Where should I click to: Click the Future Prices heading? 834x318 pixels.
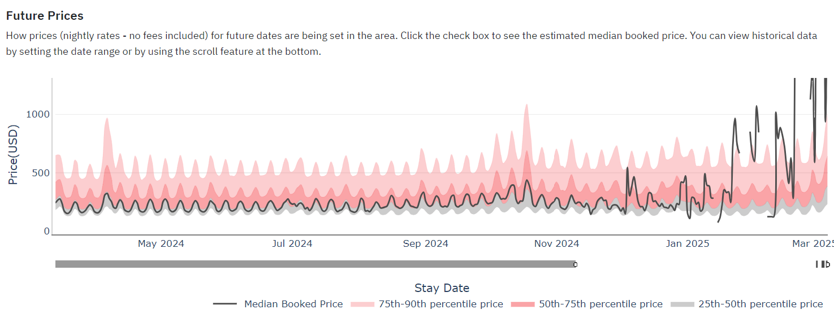pyautogui.click(x=45, y=16)
